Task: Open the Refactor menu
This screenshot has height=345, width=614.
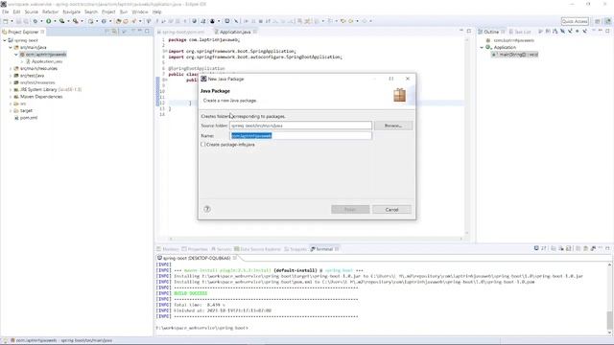Action: click(50, 11)
